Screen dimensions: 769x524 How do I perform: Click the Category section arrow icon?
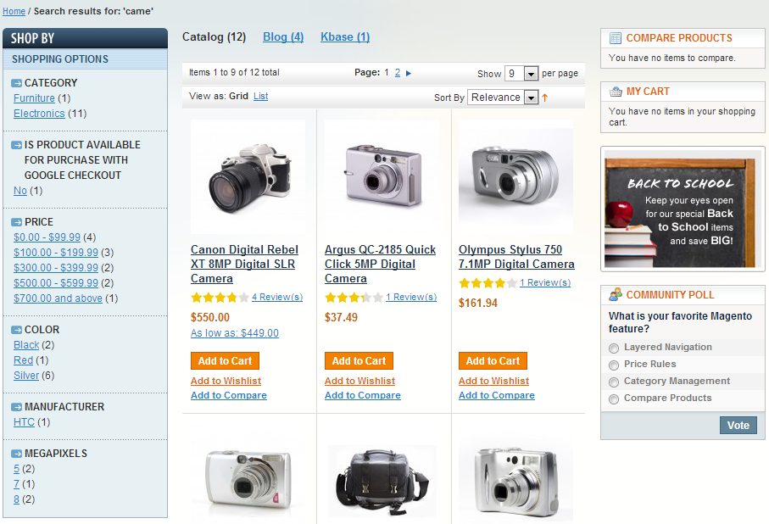pyautogui.click(x=17, y=83)
